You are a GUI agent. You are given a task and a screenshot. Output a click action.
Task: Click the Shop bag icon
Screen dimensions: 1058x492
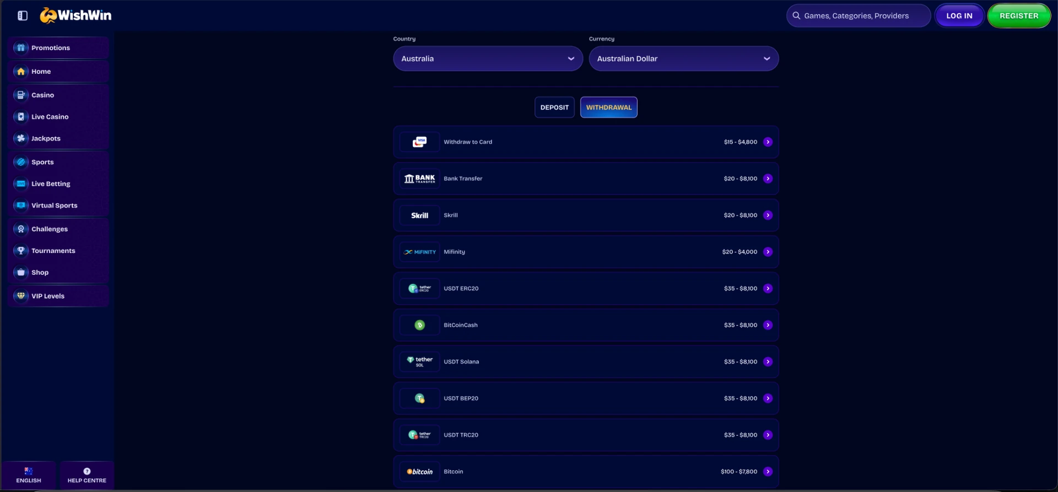tap(21, 272)
